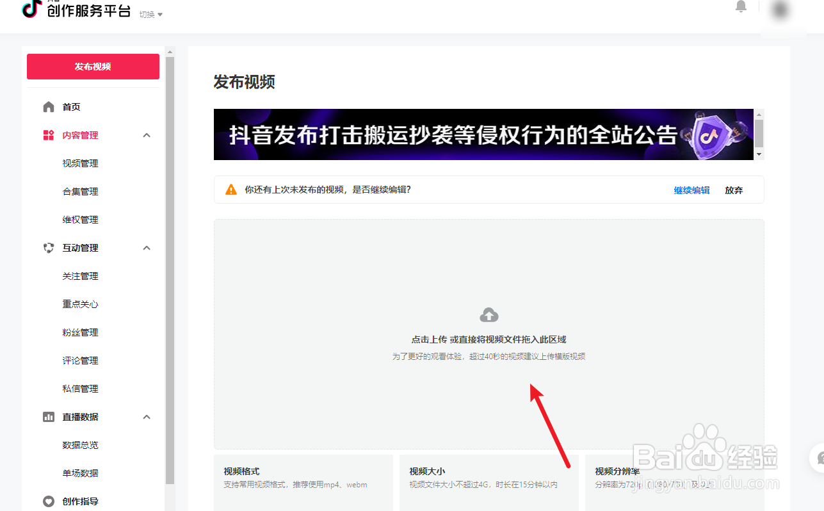824x511 pixels.
Task: Open 合集管理 in sidebar
Action: click(x=81, y=191)
